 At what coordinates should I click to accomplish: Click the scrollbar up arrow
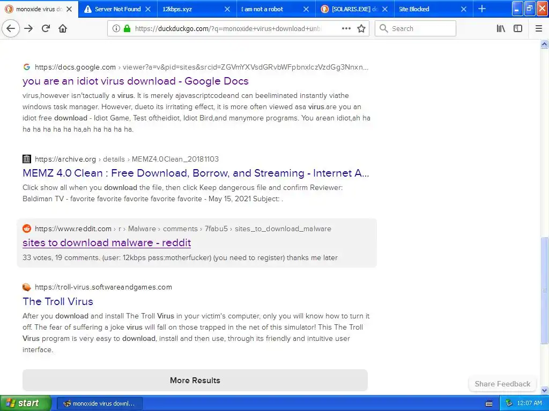(x=544, y=44)
